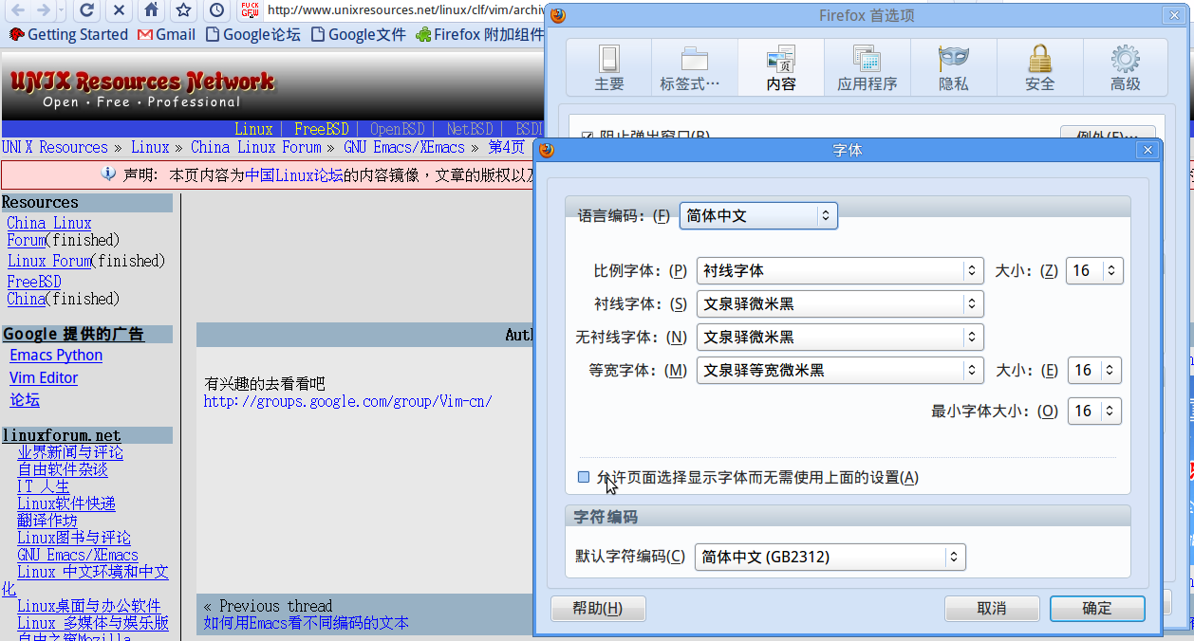Screen dimensions: 1194x641
Task: Reload the page with the refresh icon
Action: [87, 10]
